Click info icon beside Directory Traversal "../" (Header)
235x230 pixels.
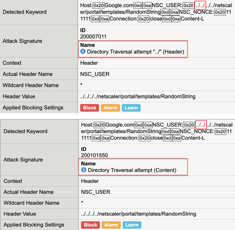(83, 52)
